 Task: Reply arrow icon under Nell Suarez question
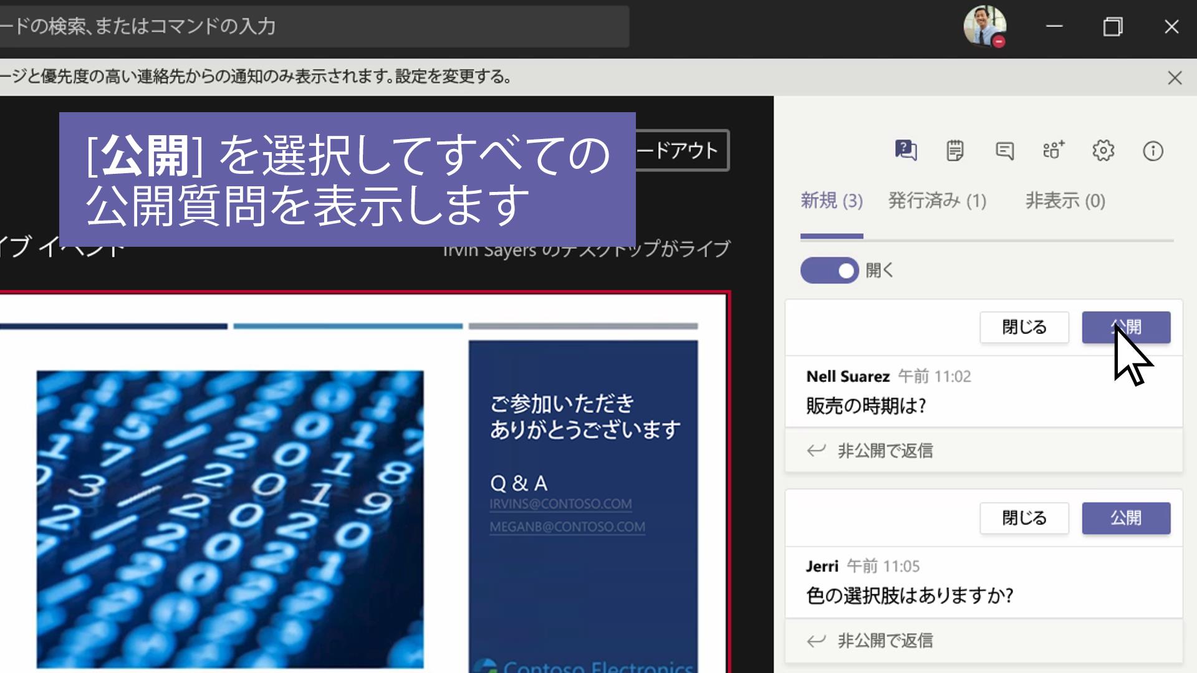816,451
